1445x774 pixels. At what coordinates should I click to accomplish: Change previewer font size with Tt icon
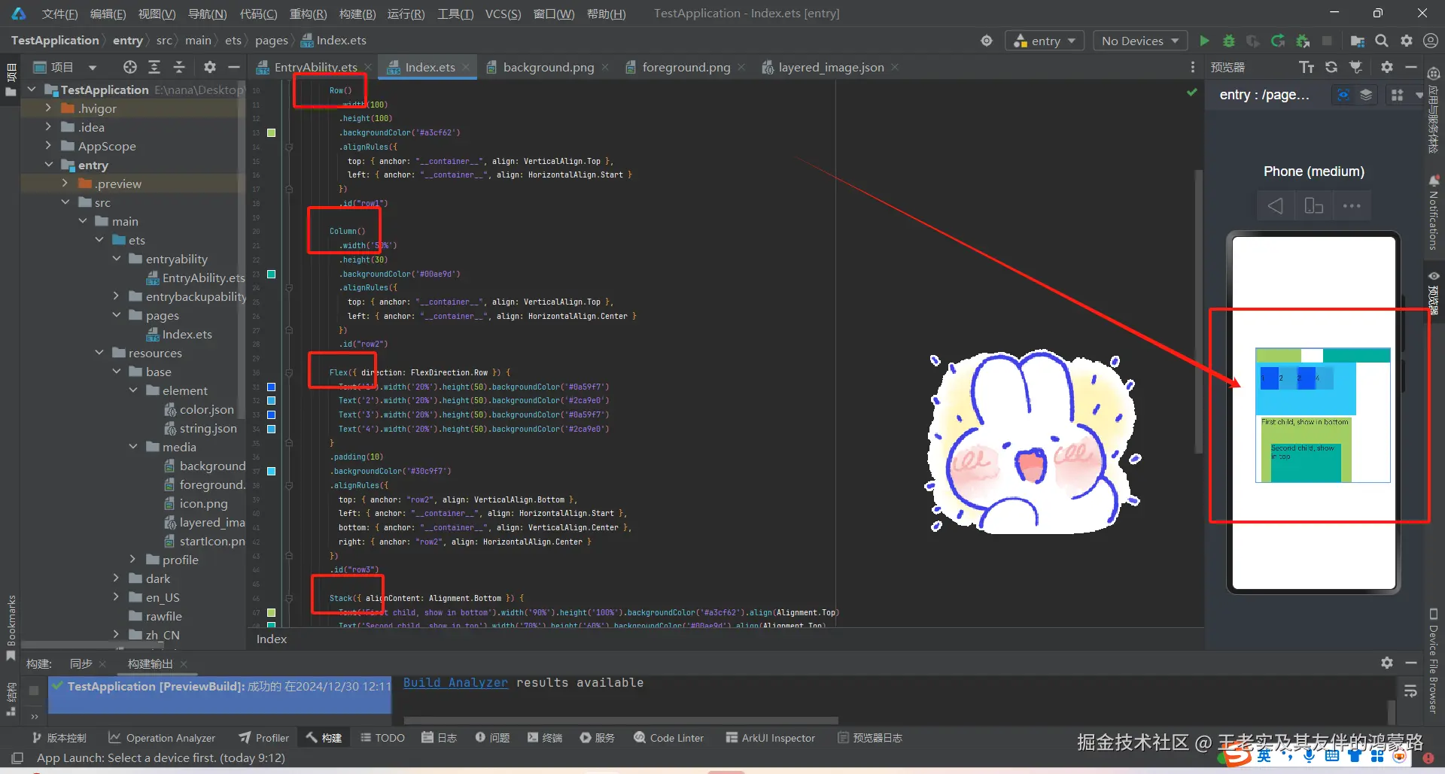[x=1307, y=67]
